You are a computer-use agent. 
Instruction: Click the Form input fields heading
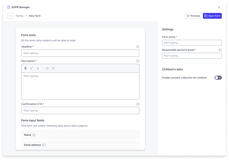(33, 120)
